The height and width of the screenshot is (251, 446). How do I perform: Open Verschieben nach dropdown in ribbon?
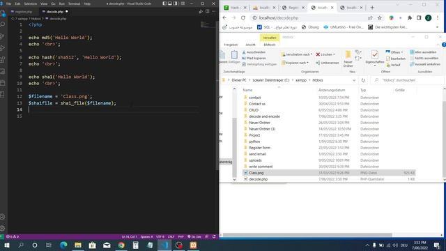pyautogui.click(x=297, y=54)
